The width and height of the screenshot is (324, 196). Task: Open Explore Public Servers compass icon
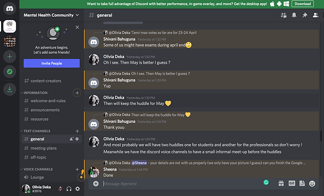click(10, 72)
